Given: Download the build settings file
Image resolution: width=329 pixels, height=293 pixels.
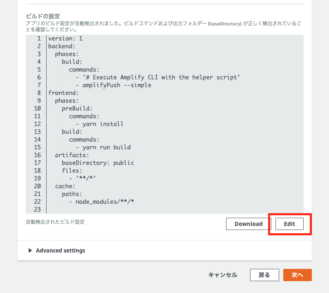Looking at the screenshot, I should tap(248, 224).
